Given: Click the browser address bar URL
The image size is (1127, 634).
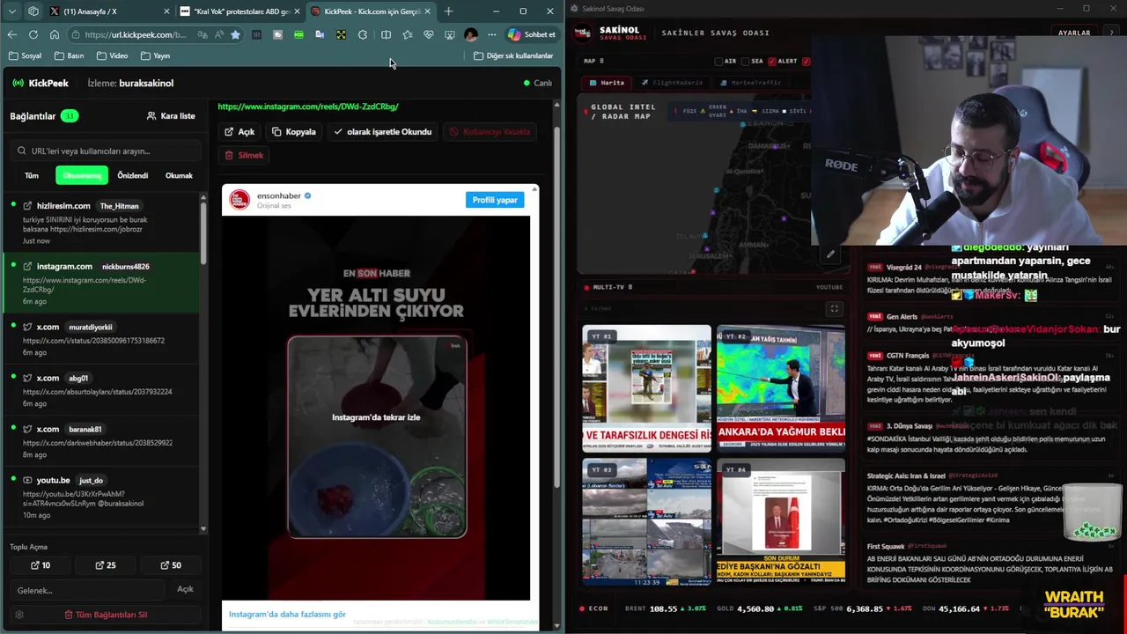Looking at the screenshot, I should click(x=136, y=34).
